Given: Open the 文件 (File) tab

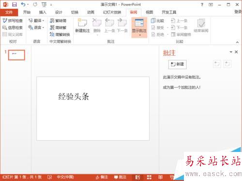Looking at the screenshot, I should tap(9, 12).
